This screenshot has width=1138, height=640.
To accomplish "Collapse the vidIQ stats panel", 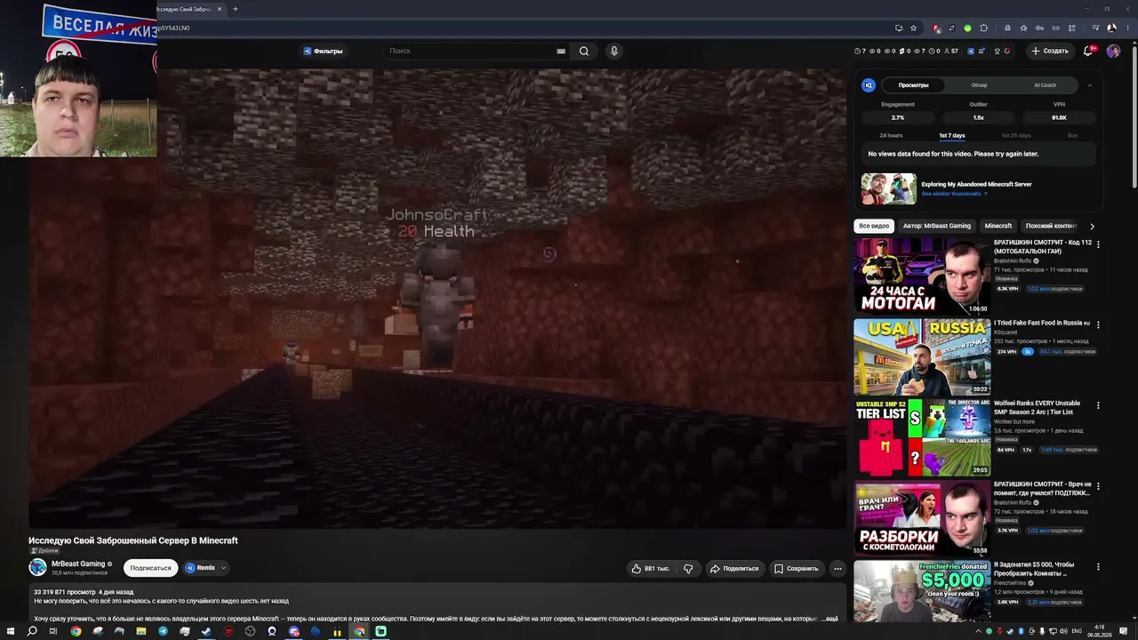I will coord(1089,85).
